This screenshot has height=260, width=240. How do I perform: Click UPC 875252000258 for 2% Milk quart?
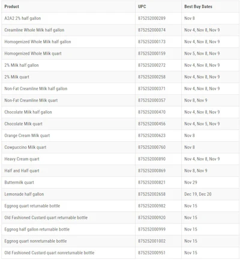point(152,77)
